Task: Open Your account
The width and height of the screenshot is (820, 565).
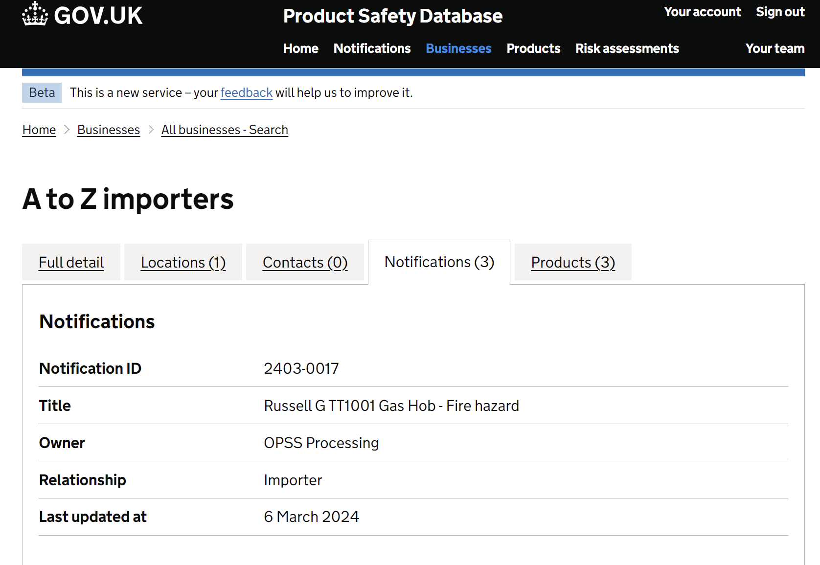Action: pyautogui.click(x=702, y=12)
